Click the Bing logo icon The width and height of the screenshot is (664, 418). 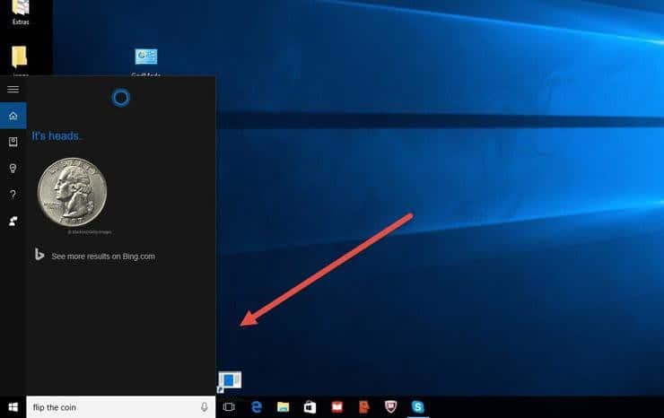coord(39,255)
